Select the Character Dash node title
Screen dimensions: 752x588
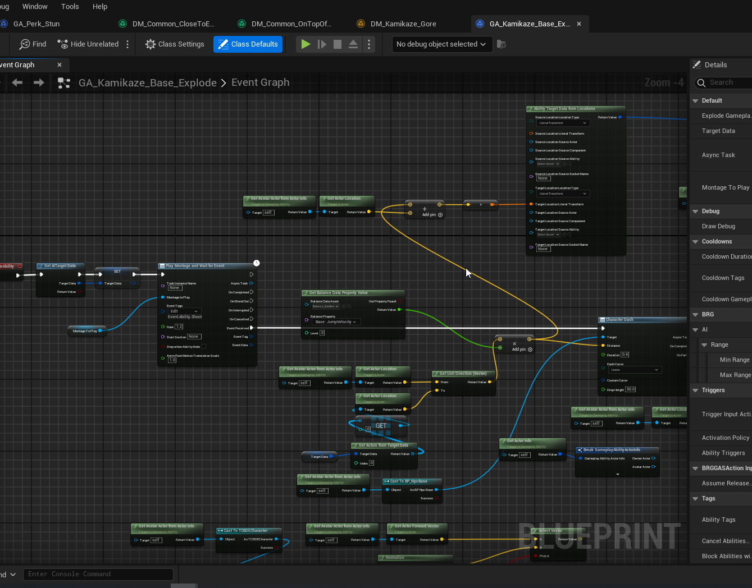pyautogui.click(x=619, y=320)
